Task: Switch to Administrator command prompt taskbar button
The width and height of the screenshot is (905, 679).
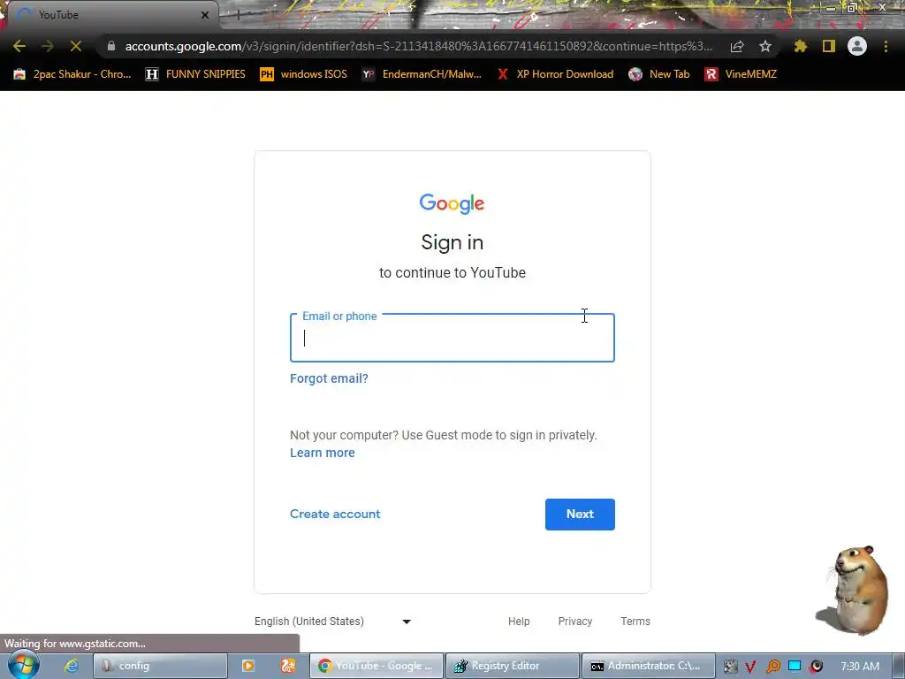Action: pyautogui.click(x=648, y=666)
